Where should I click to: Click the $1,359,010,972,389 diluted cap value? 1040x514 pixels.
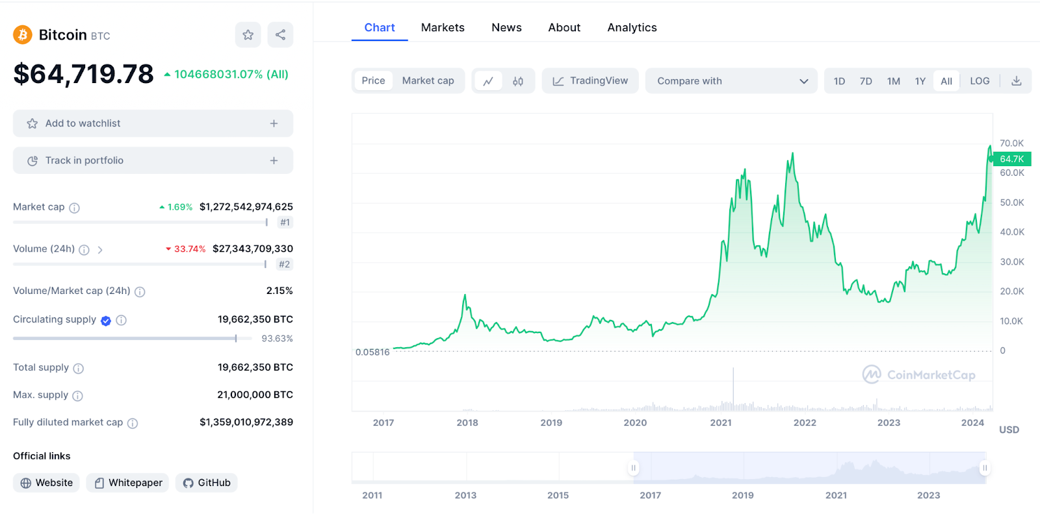(246, 422)
